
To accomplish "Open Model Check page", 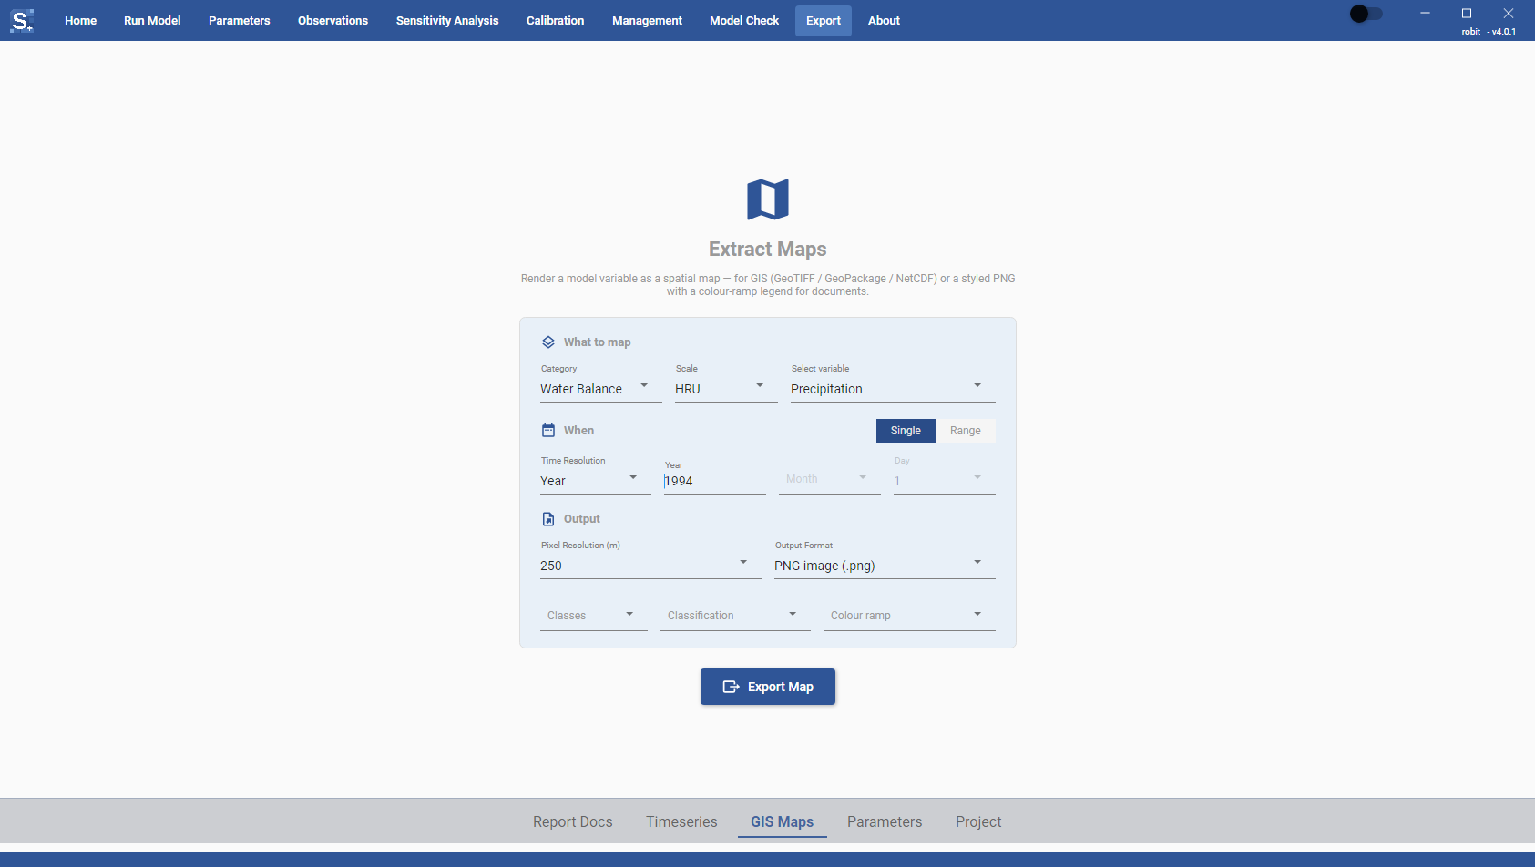I will (744, 20).
